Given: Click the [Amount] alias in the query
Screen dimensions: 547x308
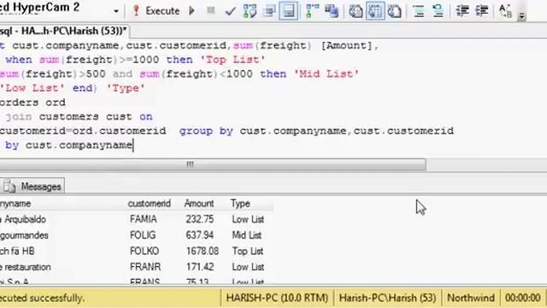Looking at the screenshot, I should (x=346, y=45).
